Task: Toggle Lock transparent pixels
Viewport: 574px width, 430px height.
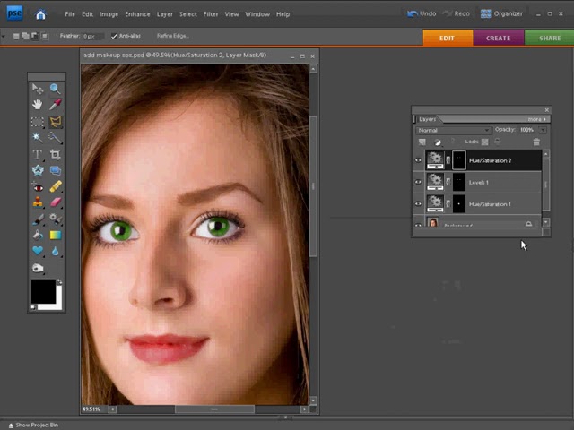Action: (484, 142)
